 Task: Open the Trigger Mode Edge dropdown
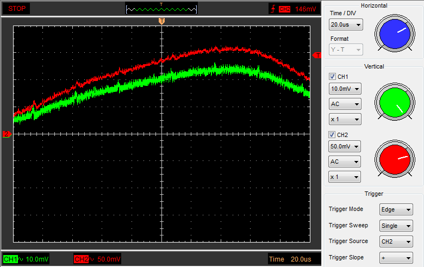click(x=396, y=209)
